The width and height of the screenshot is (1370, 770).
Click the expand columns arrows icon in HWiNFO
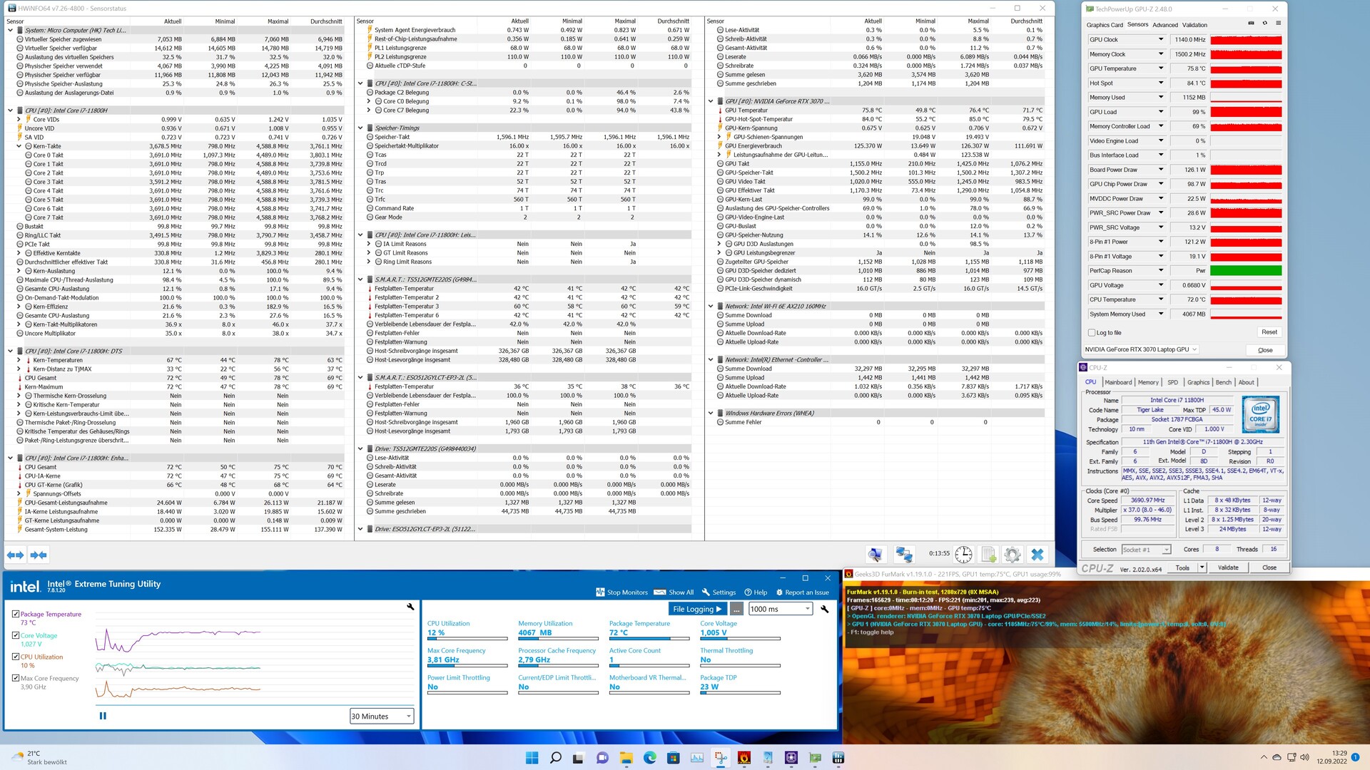(15, 555)
